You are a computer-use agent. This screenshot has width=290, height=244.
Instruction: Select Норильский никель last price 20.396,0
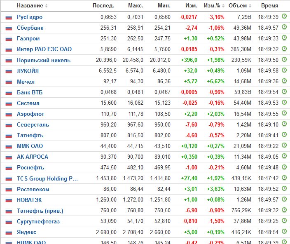pyautogui.click(x=106, y=60)
